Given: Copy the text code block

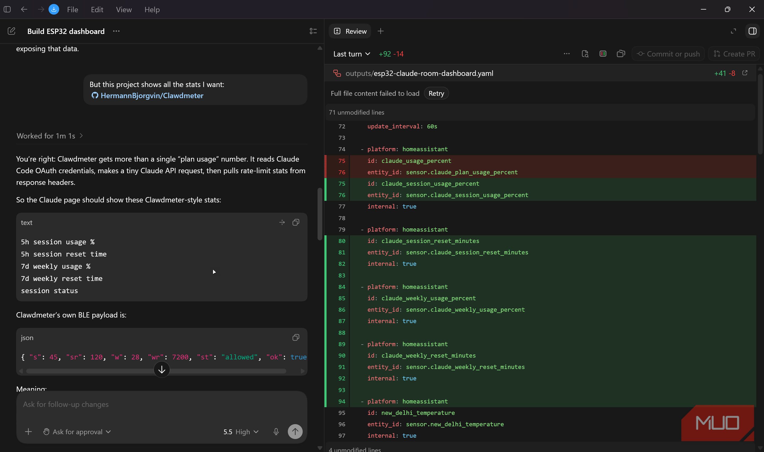Looking at the screenshot, I should click(296, 222).
